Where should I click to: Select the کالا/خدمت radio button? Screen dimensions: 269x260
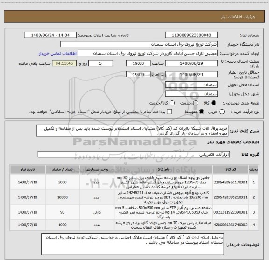point(172,103)
